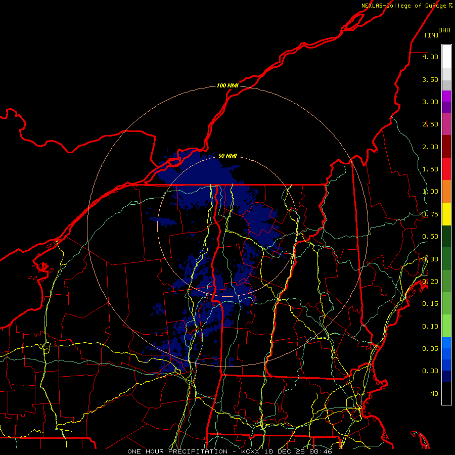
Task: Select the white swatch at legend top
Action: [x=446, y=56]
